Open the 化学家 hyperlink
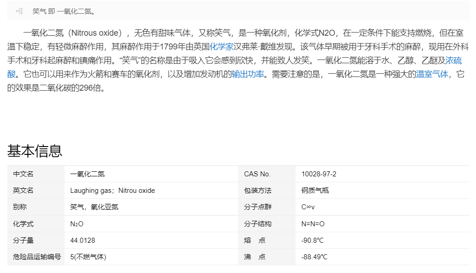This screenshot has height=273, width=476. coord(221,46)
